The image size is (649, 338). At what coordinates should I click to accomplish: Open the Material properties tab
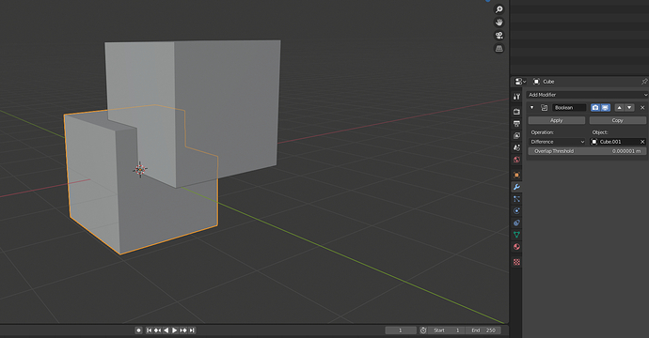516,247
